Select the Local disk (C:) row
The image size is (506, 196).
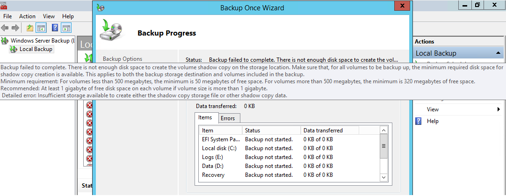tap(288, 148)
